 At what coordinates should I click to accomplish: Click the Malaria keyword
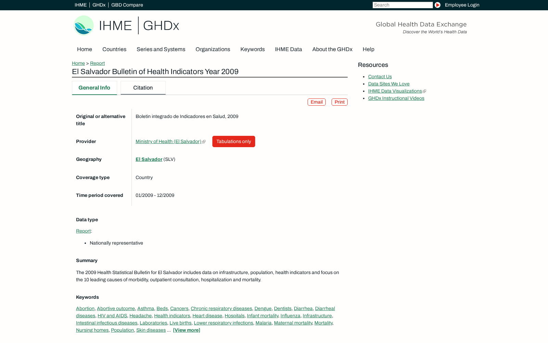tap(263, 323)
